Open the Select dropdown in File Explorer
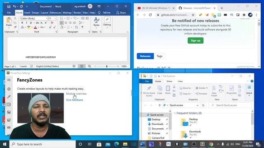The image size is (264, 148). (x=249, y=90)
